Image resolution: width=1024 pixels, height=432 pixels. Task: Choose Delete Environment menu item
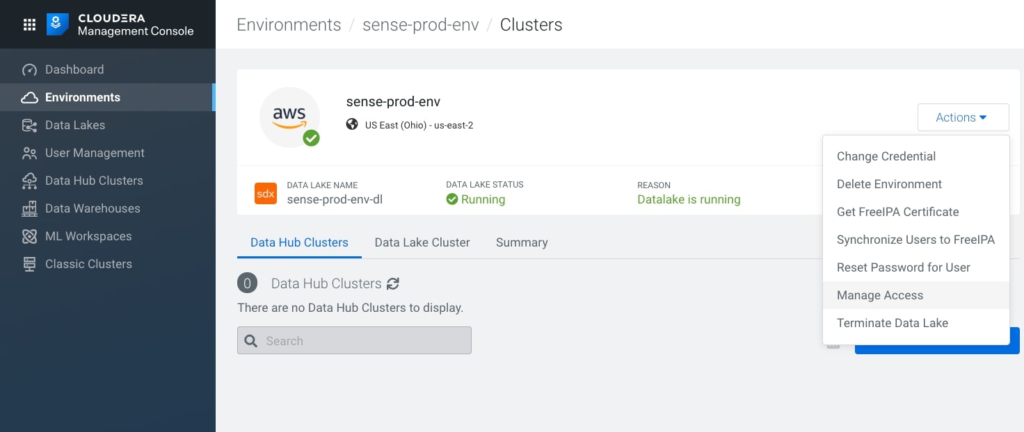915,184
